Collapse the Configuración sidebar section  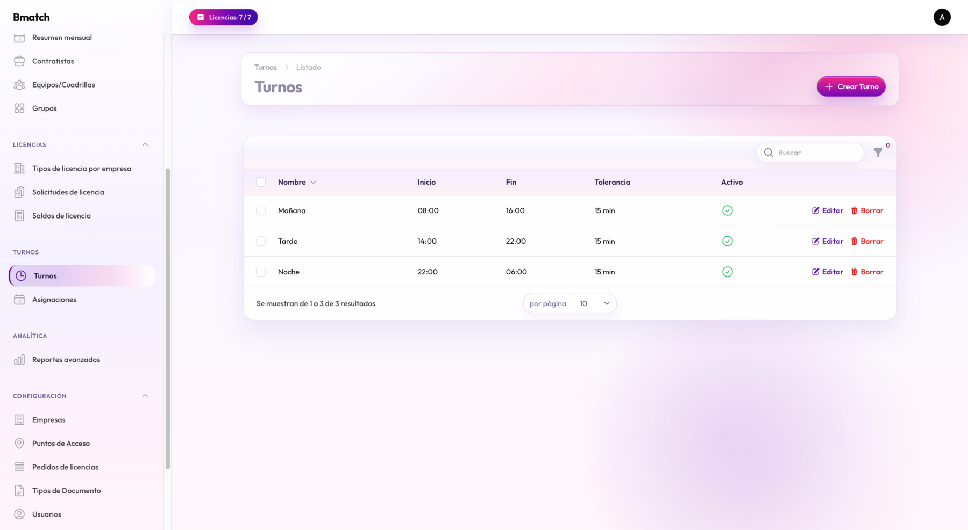coord(145,396)
